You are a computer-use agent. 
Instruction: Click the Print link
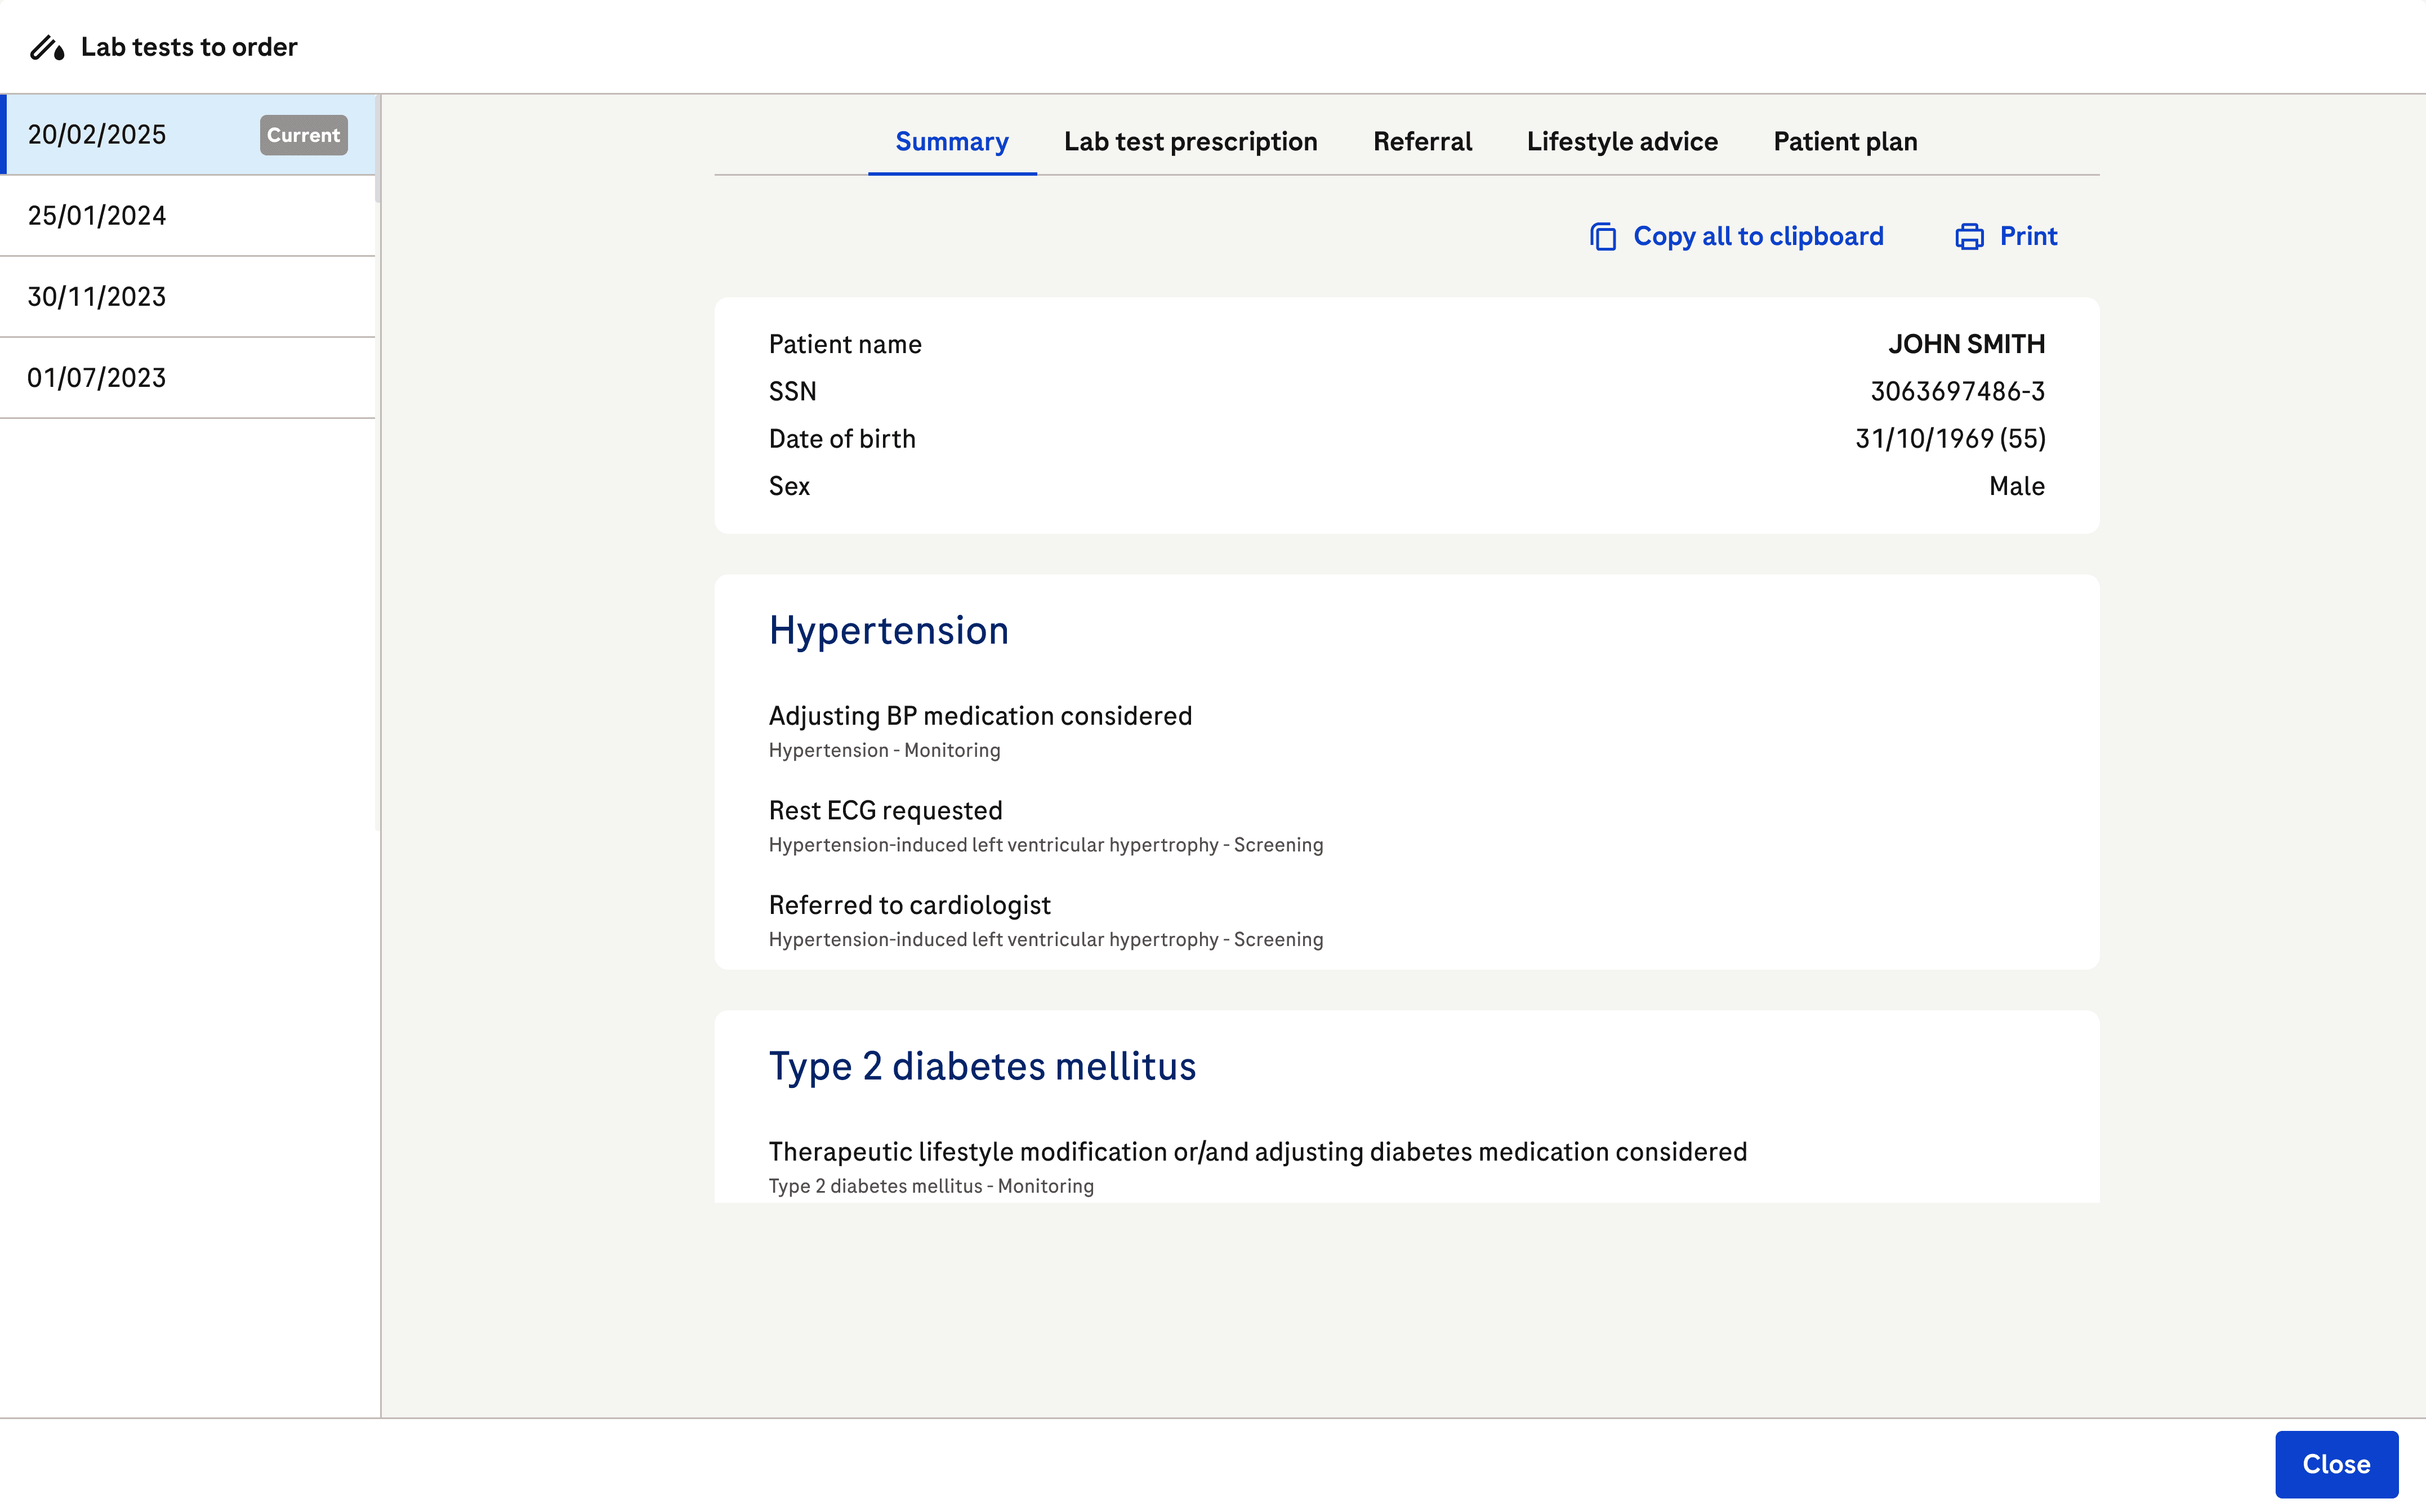pos(2028,237)
